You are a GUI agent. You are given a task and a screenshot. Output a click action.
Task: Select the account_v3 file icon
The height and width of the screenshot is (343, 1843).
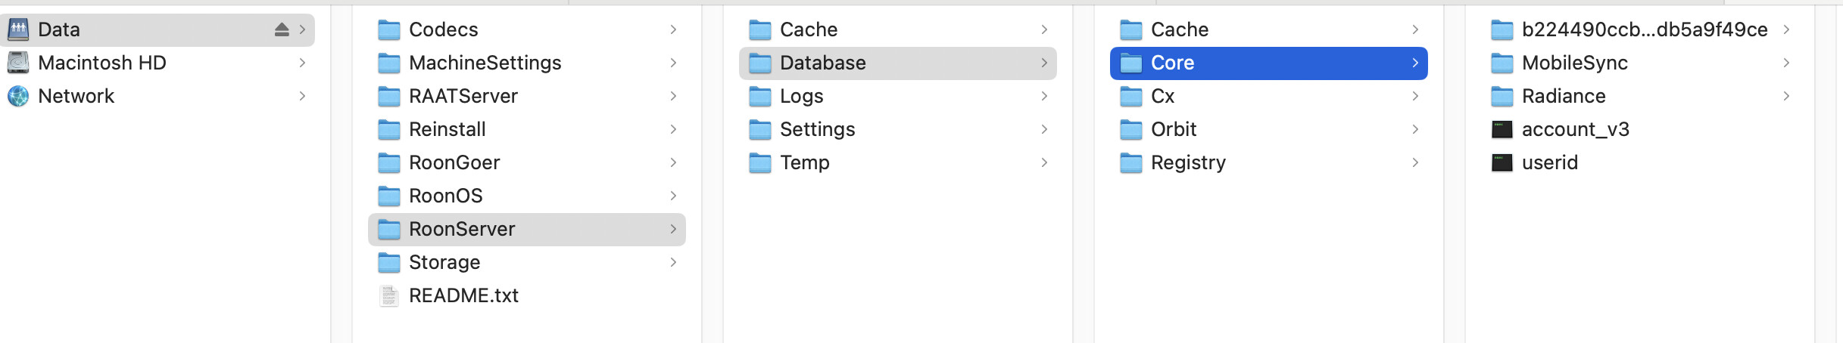(1502, 129)
